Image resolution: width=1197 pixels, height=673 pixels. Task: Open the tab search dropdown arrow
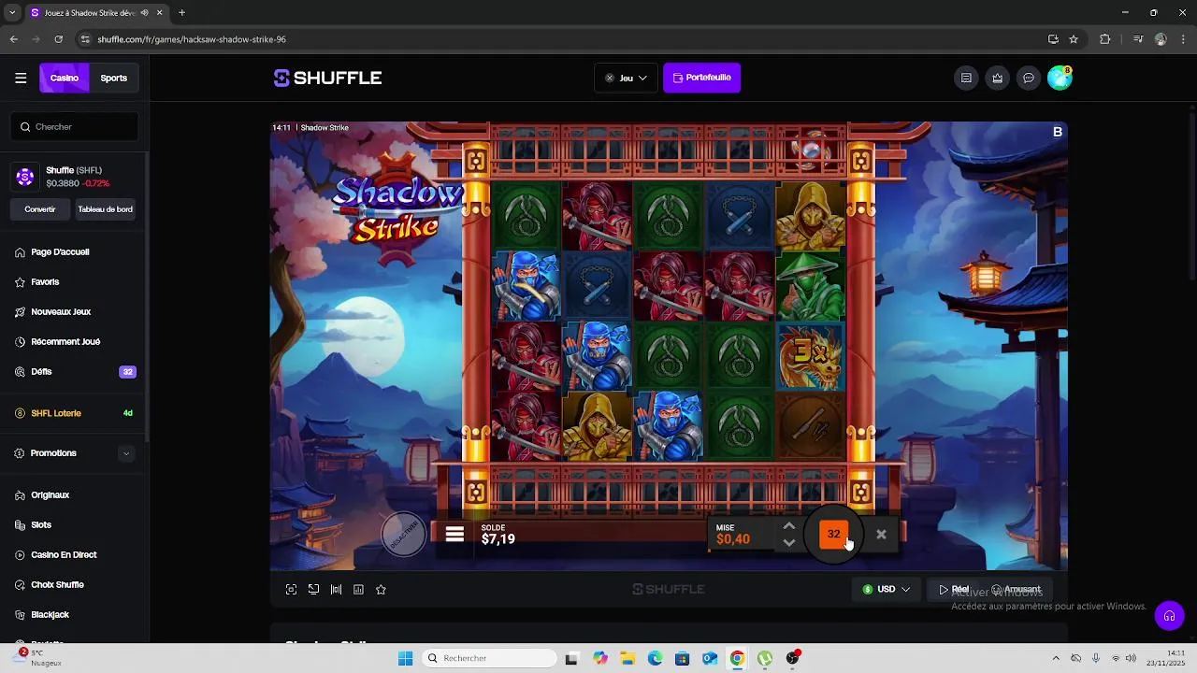pos(11,13)
